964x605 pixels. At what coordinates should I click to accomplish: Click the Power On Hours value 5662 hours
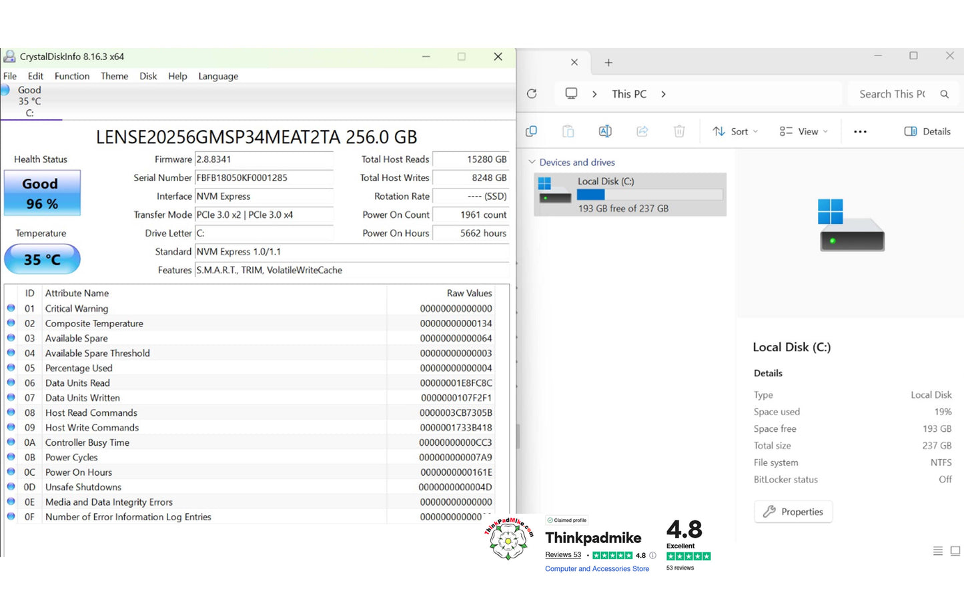471,233
